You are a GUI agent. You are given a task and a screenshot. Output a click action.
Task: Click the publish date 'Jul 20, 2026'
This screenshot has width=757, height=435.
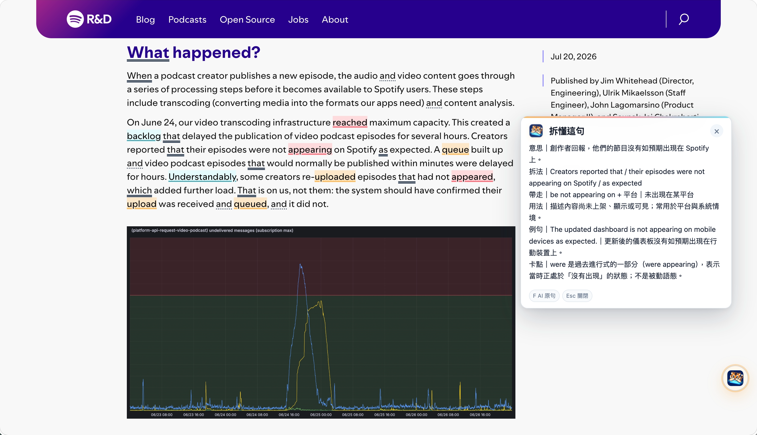(x=574, y=57)
